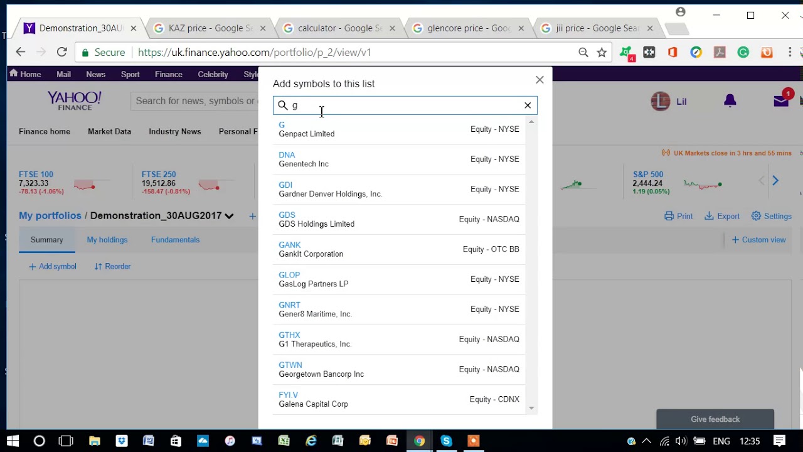Open Yahoo notifications bell

coord(730,100)
